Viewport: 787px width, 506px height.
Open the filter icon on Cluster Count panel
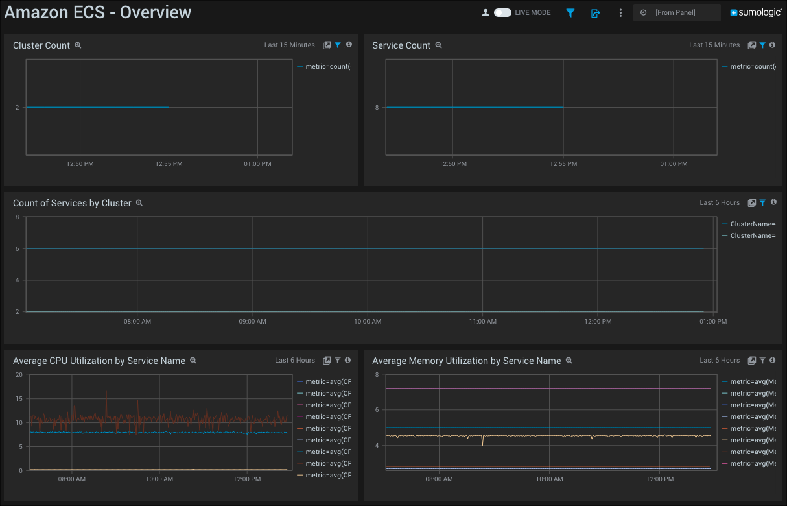(x=337, y=45)
